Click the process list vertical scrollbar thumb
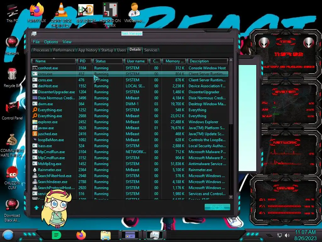Viewport: 322px width, 242px height. pos(231,93)
